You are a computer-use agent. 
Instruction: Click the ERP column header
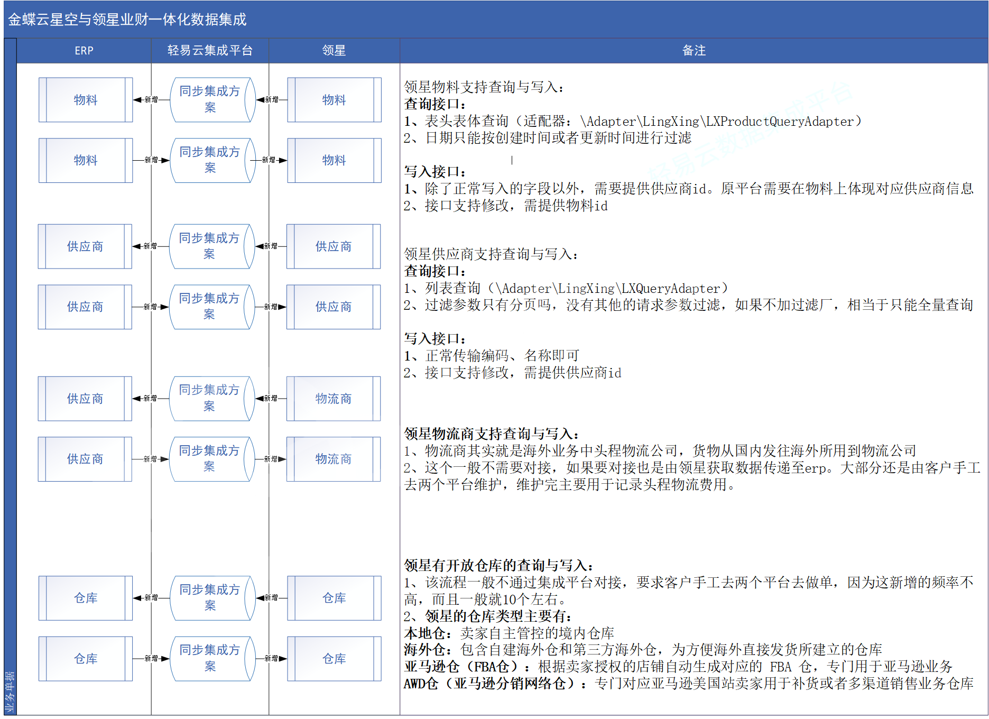(x=84, y=51)
